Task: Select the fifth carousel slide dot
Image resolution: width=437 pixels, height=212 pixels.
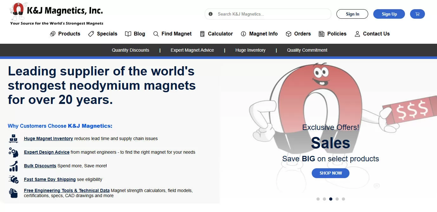Action: tap(343, 199)
